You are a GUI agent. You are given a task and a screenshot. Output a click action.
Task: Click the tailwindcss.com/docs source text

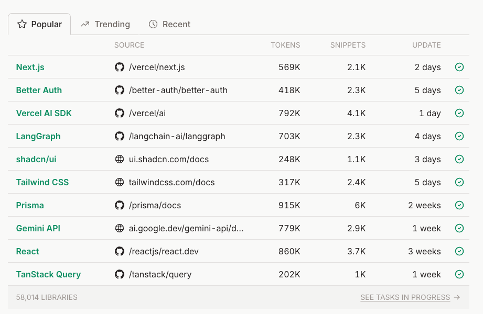(171, 182)
